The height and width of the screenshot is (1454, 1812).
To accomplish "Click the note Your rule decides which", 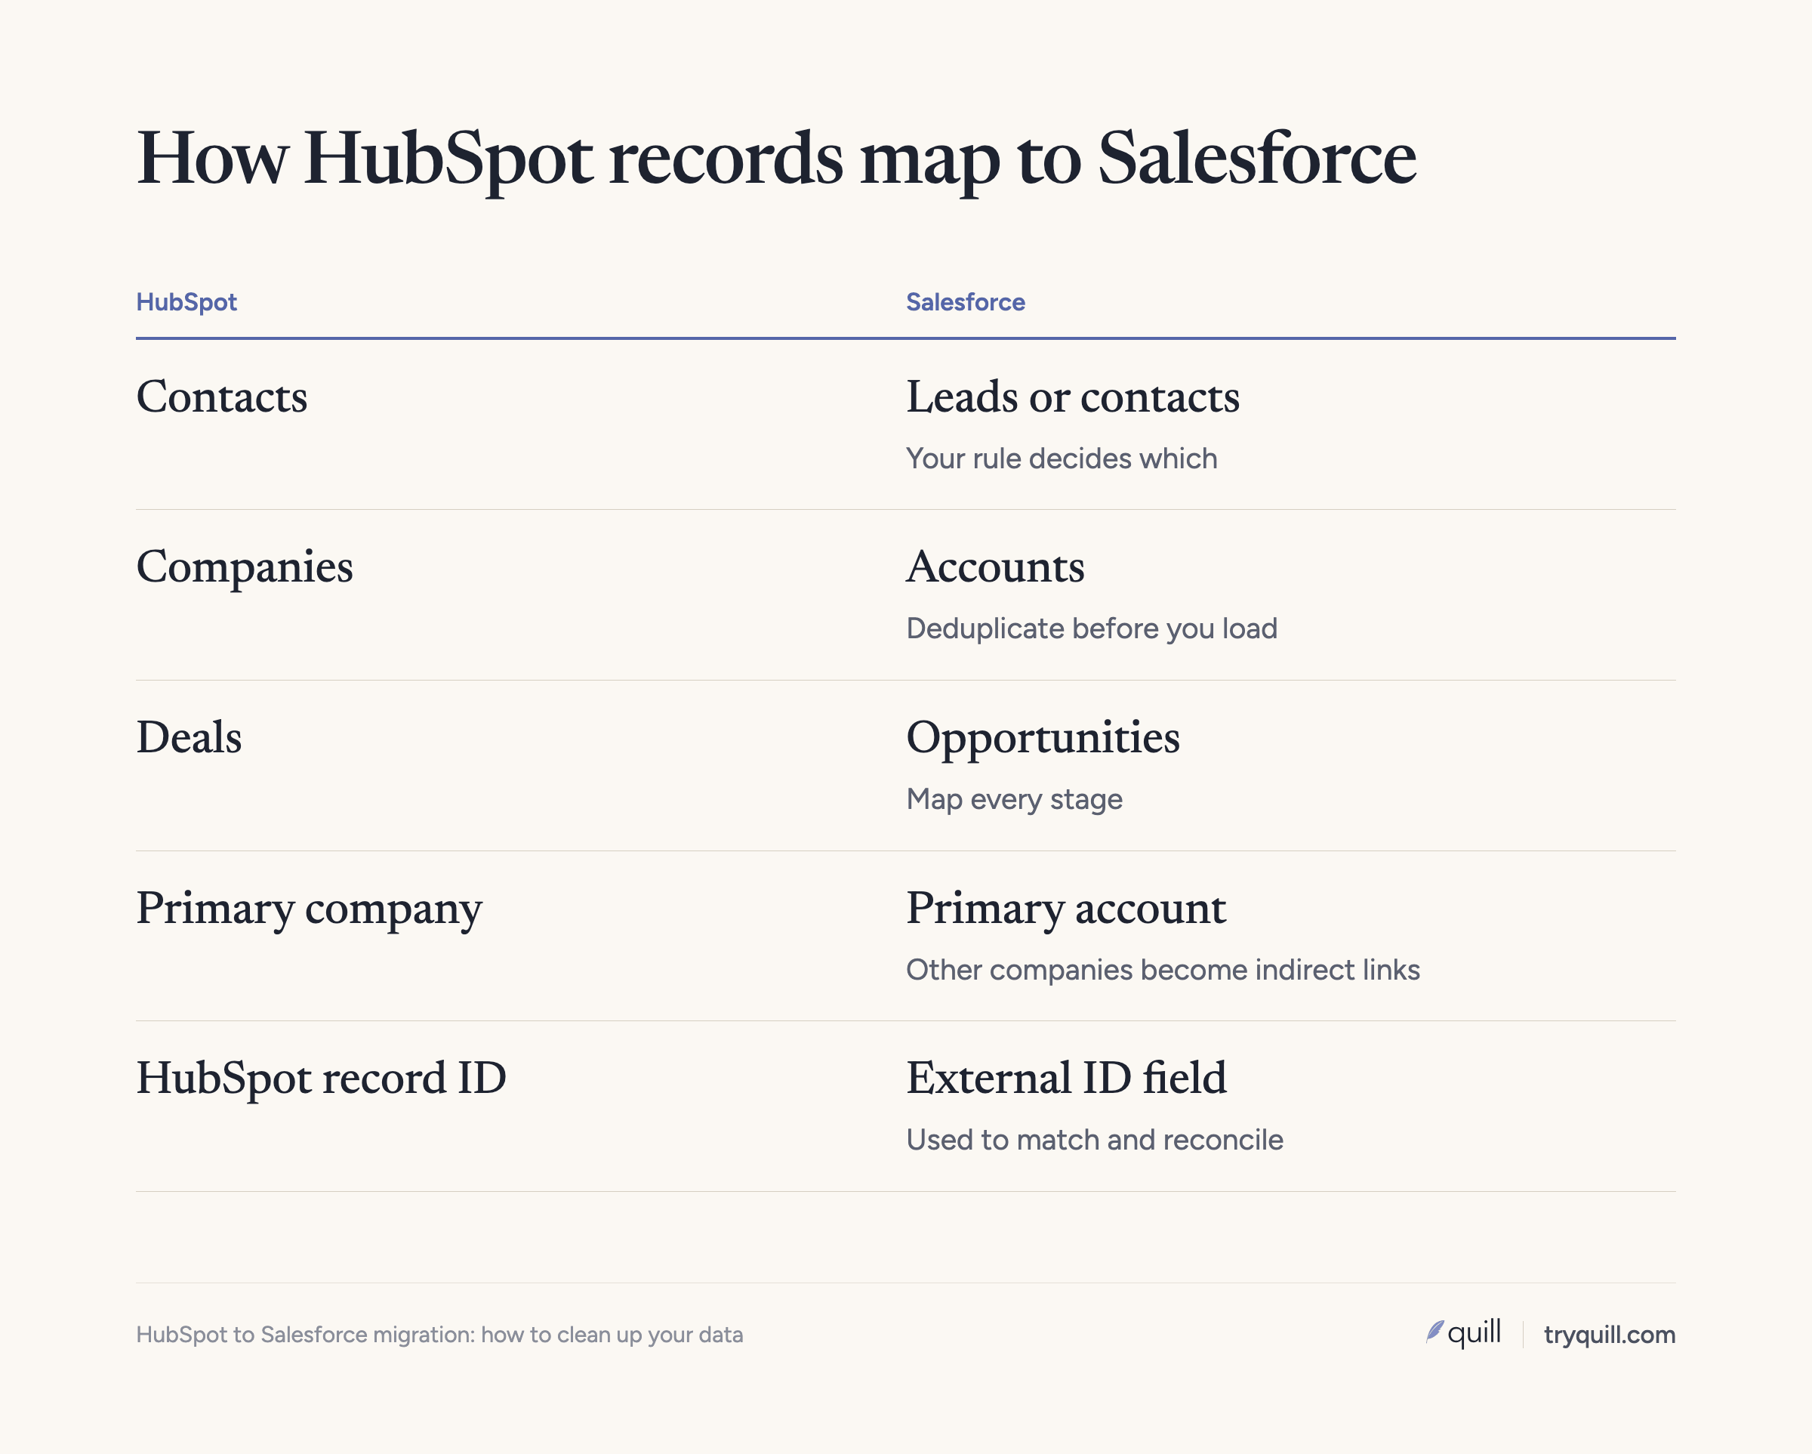I will (1062, 459).
